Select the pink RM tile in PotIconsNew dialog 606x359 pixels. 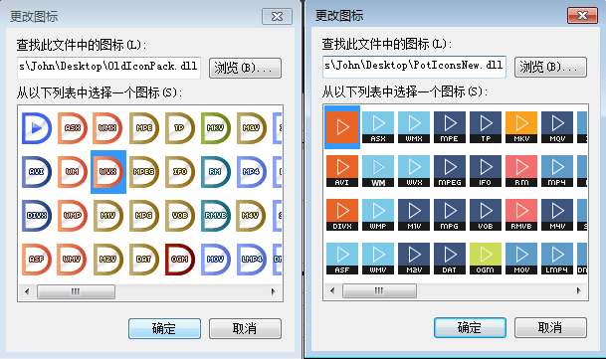point(521,171)
